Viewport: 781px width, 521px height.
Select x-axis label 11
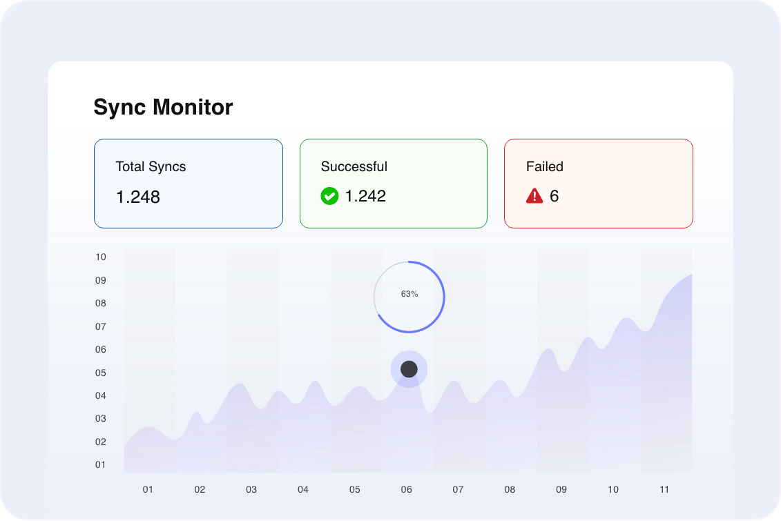point(664,490)
